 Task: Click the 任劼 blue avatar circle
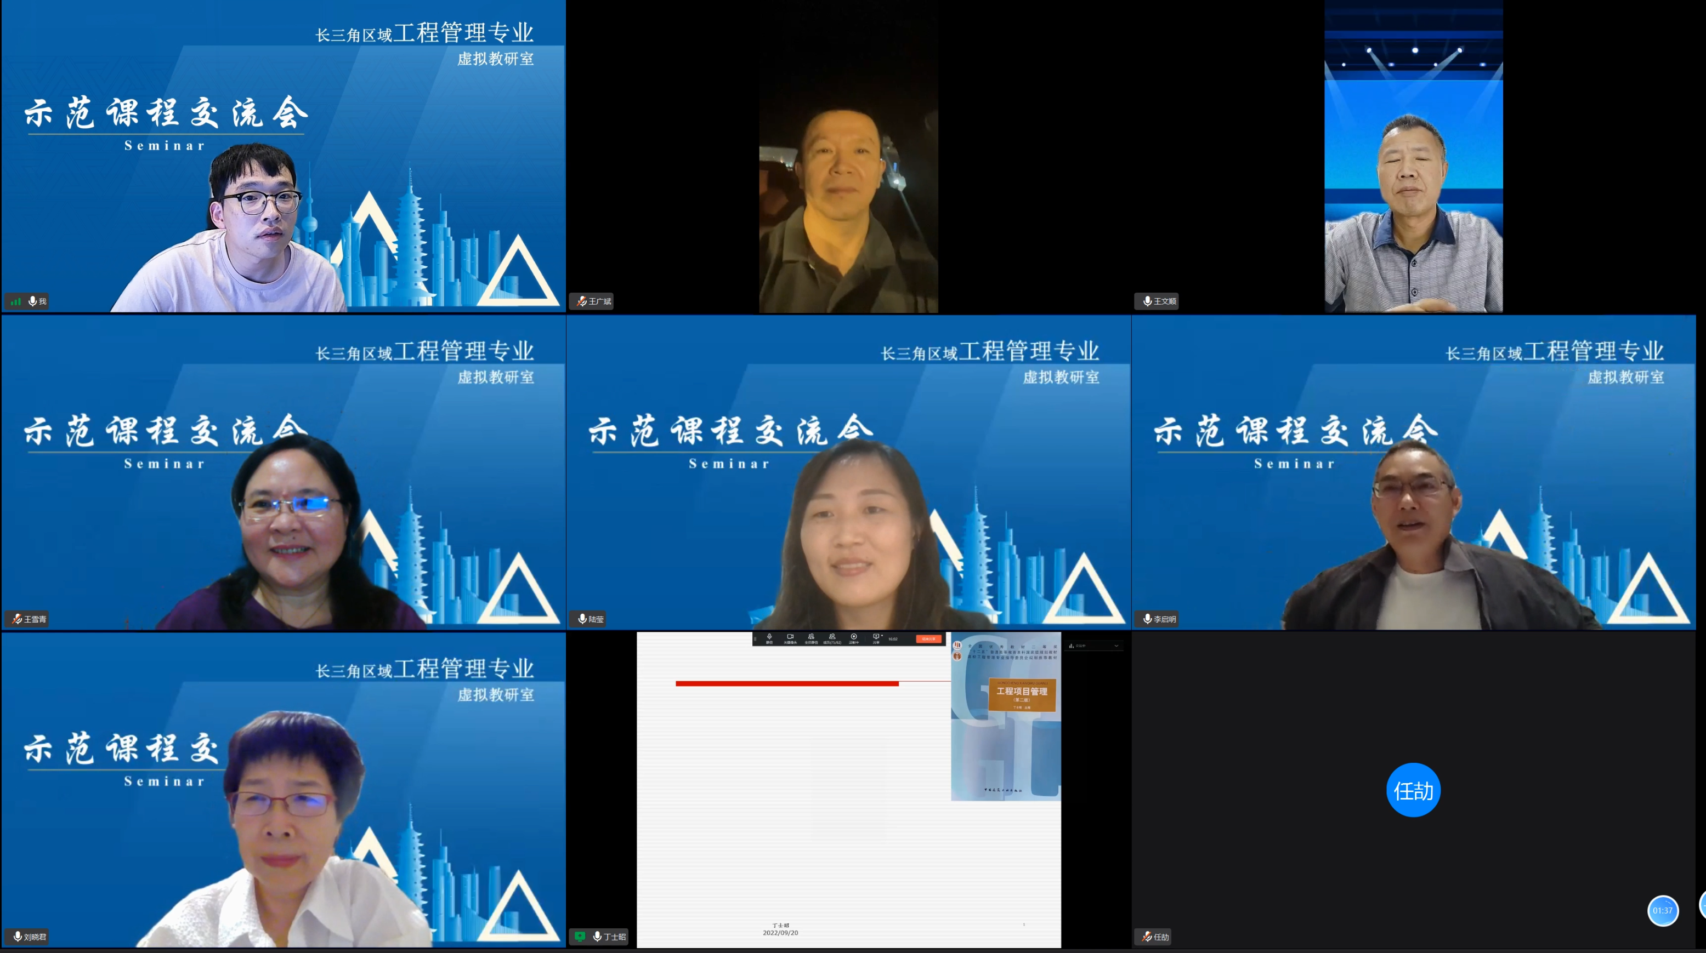pos(1413,790)
